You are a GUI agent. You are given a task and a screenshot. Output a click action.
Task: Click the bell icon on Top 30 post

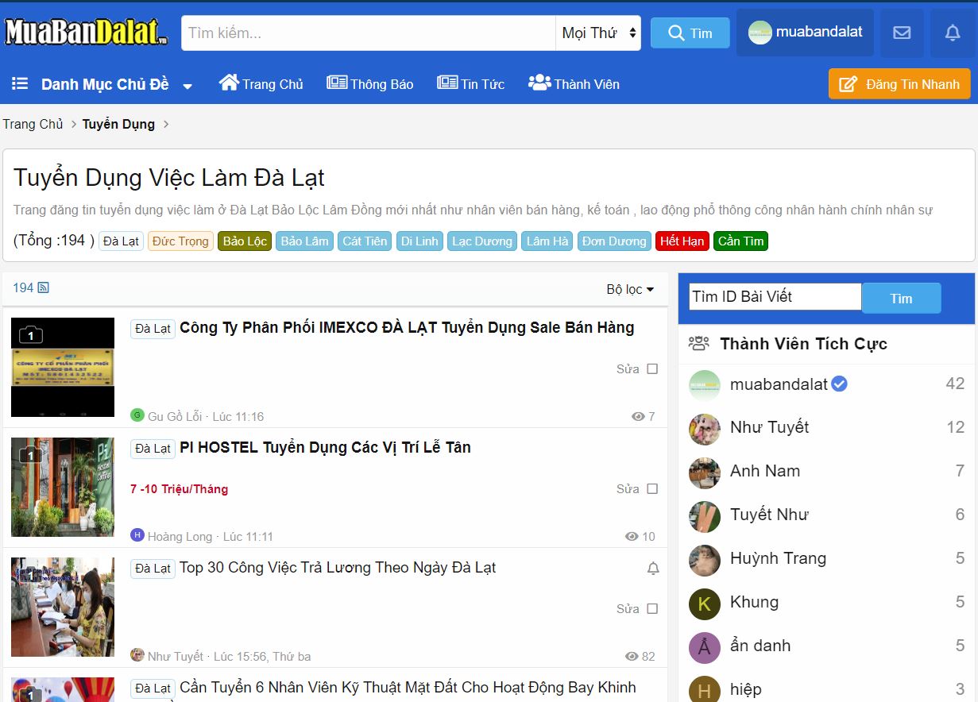click(x=653, y=569)
